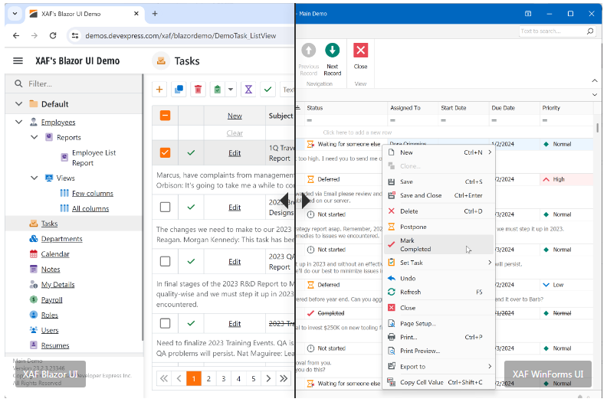607x402 pixels.
Task: Collapse the WinForms ribbon with the up chevron
Action: coord(595,80)
